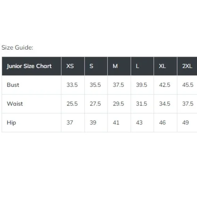Click the L column header
The height and width of the screenshot is (197, 197).
[x=142, y=66]
